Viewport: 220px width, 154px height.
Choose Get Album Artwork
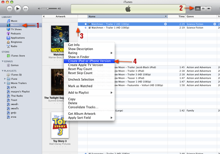click(89, 114)
